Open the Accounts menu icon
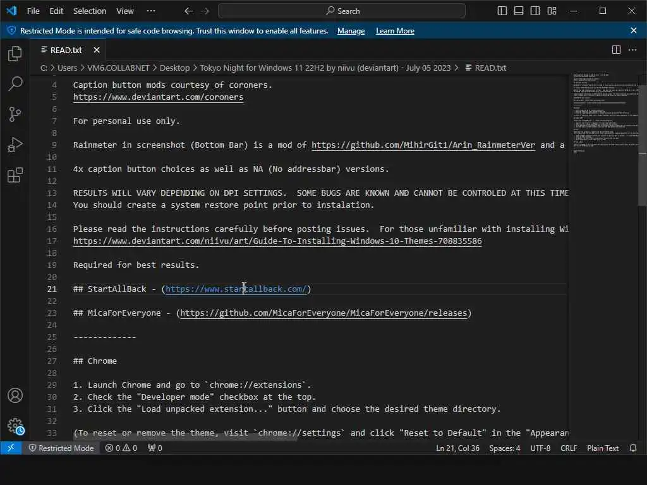 [15, 395]
